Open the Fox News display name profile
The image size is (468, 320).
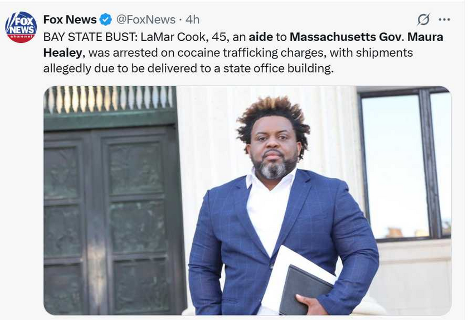pyautogui.click(x=70, y=20)
